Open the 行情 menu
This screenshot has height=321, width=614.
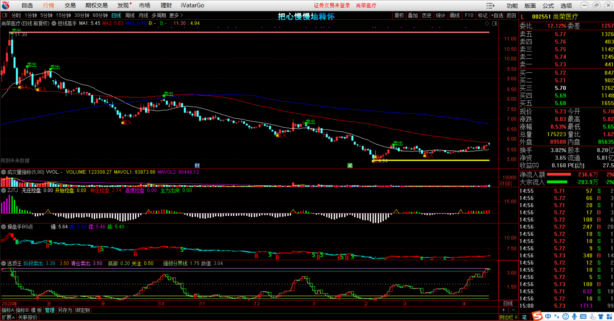(x=49, y=5)
